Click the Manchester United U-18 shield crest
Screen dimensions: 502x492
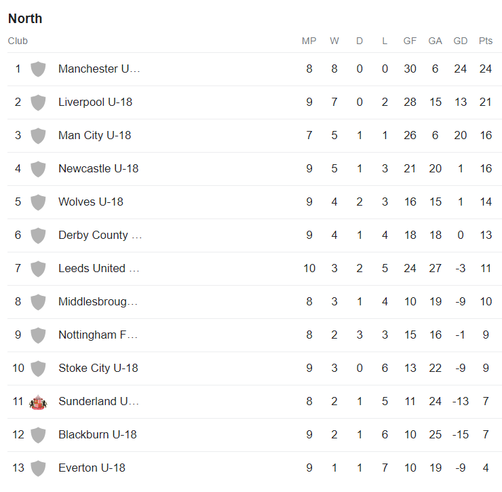click(38, 69)
